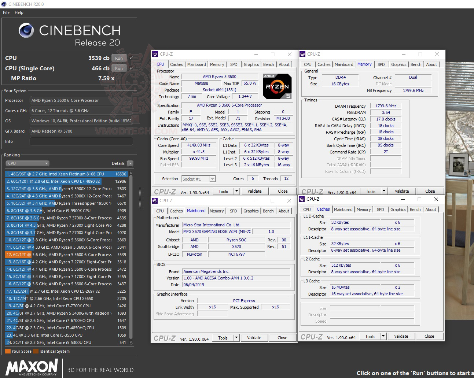Toggle the checkbox beside the CPU test Run button
The width and height of the screenshot is (474, 378).
click(131, 58)
